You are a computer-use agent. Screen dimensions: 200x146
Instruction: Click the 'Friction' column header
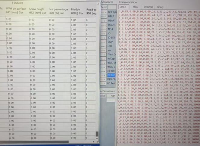pyautogui.click(x=77, y=11)
